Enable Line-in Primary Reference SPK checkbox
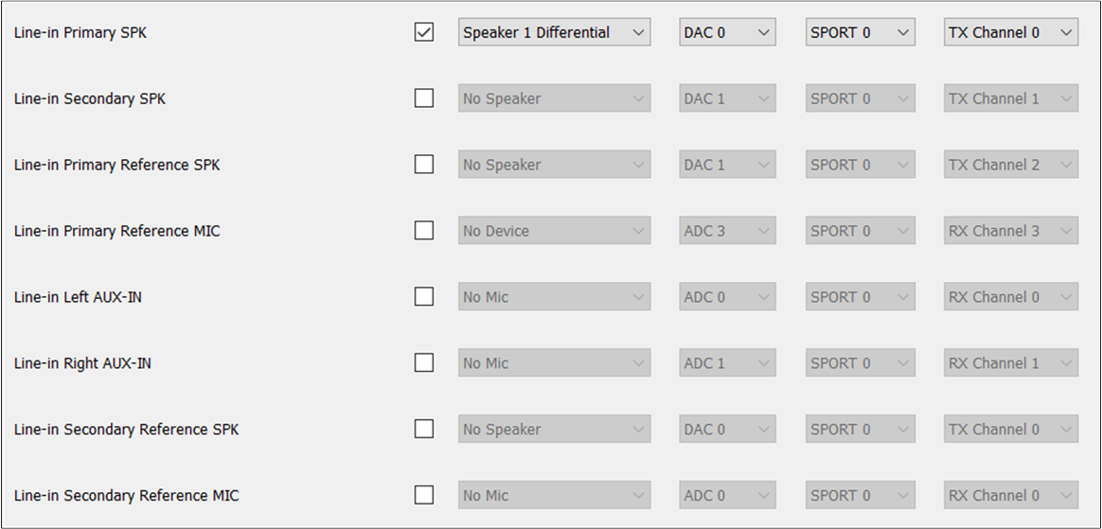This screenshot has width=1102, height=529. tap(424, 165)
